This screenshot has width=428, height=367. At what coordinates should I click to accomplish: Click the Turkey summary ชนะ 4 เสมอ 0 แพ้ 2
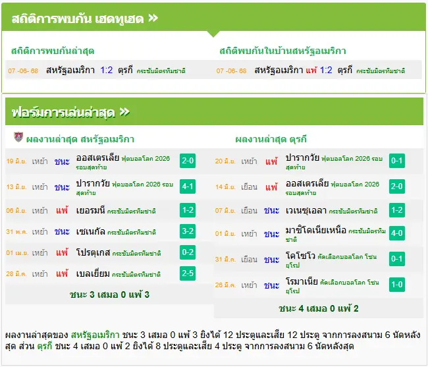coord(319,308)
